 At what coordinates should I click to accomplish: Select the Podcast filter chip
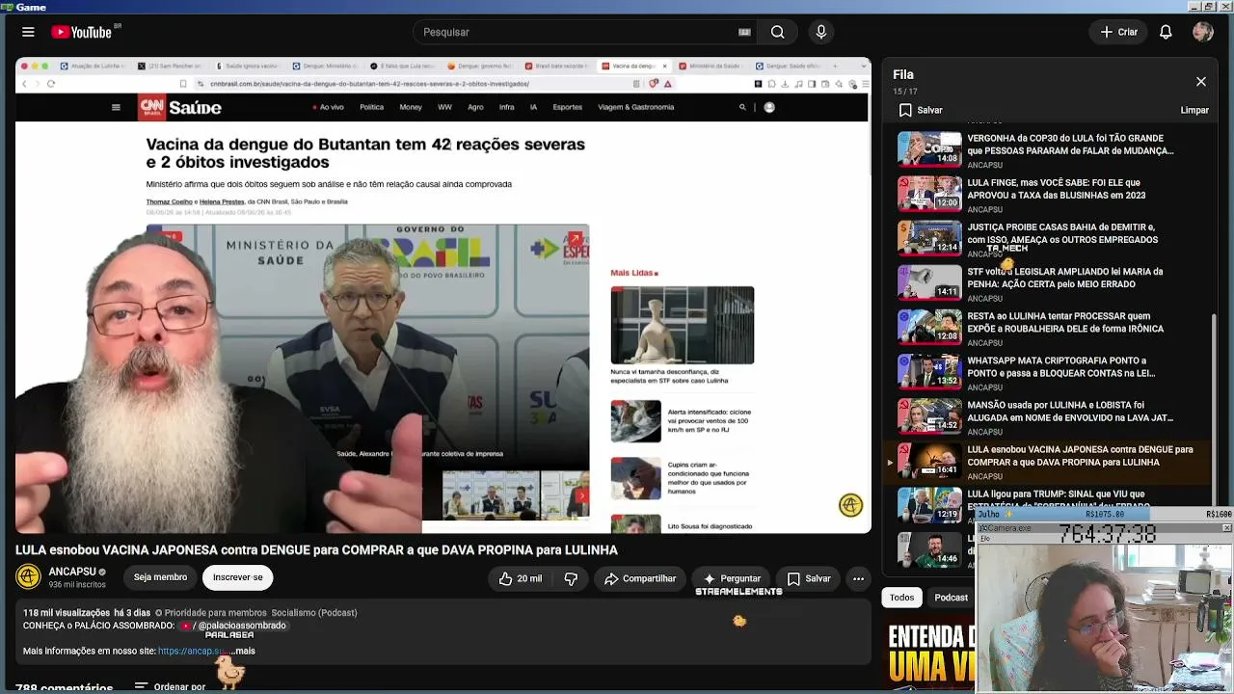(x=951, y=598)
